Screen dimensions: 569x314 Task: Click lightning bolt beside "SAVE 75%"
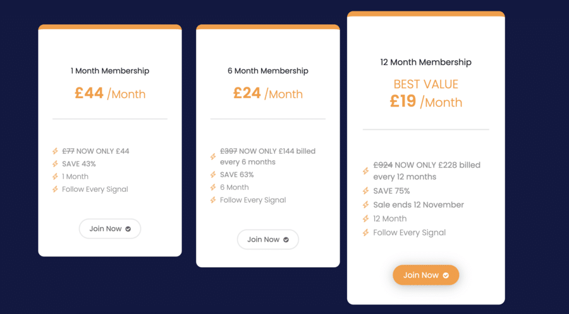tap(366, 191)
